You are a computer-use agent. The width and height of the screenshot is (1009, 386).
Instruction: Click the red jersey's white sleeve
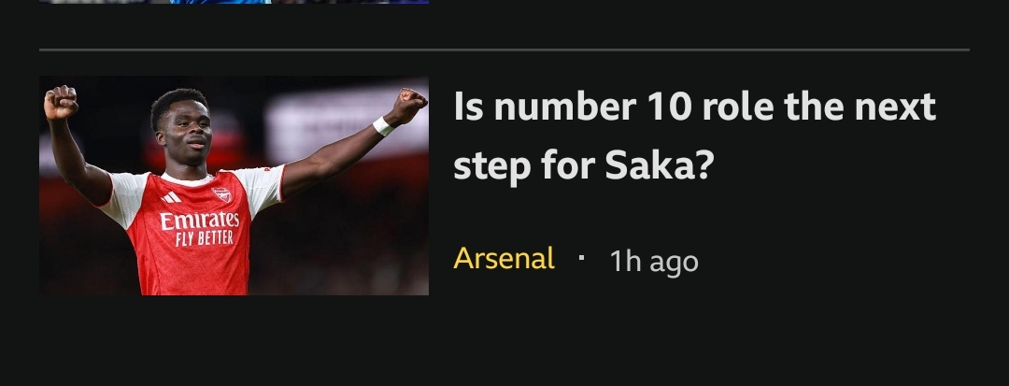[259, 187]
